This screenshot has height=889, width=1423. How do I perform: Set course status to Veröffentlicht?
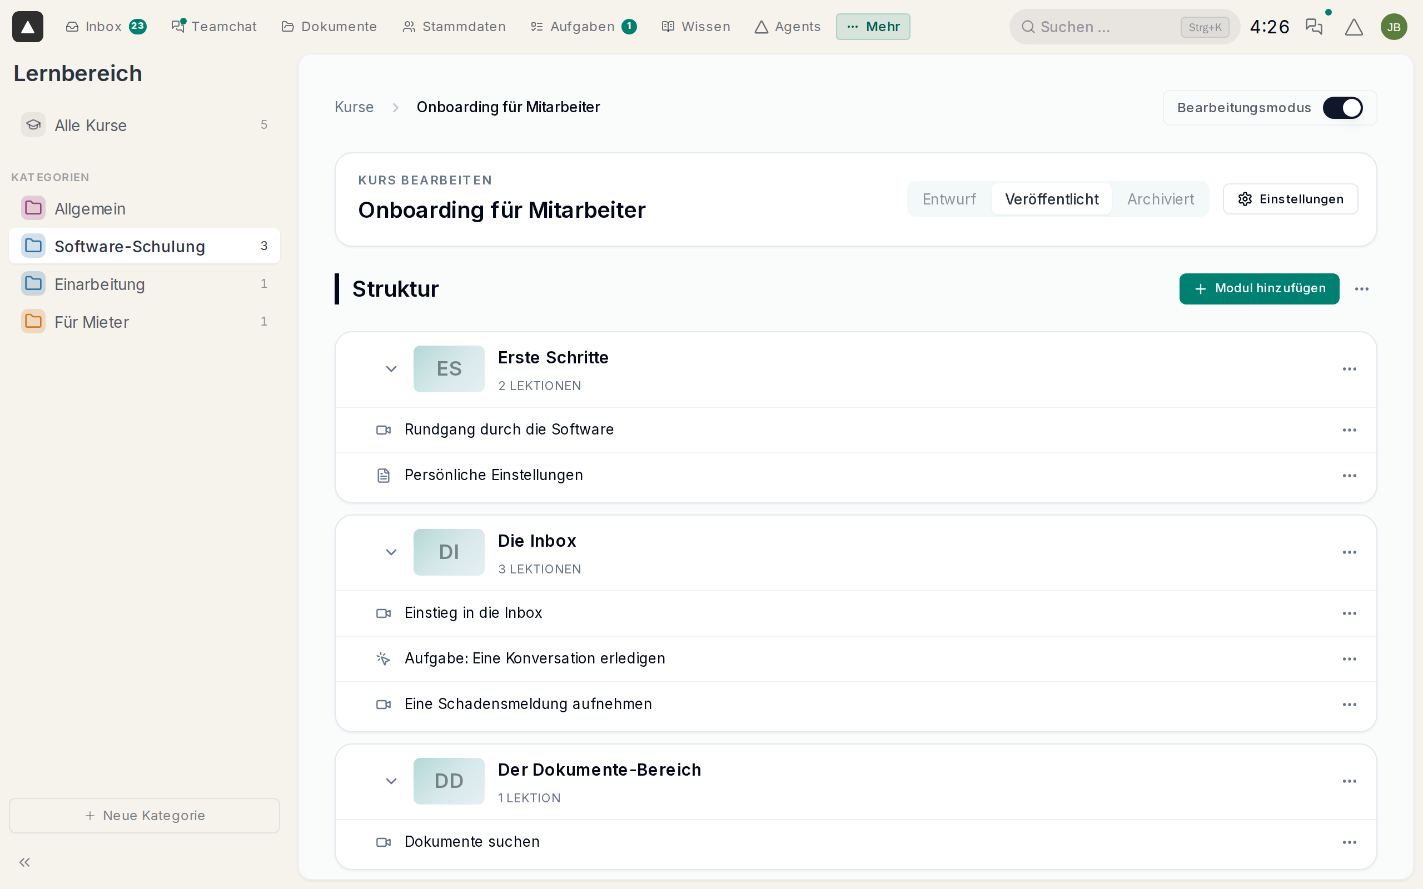(1051, 199)
